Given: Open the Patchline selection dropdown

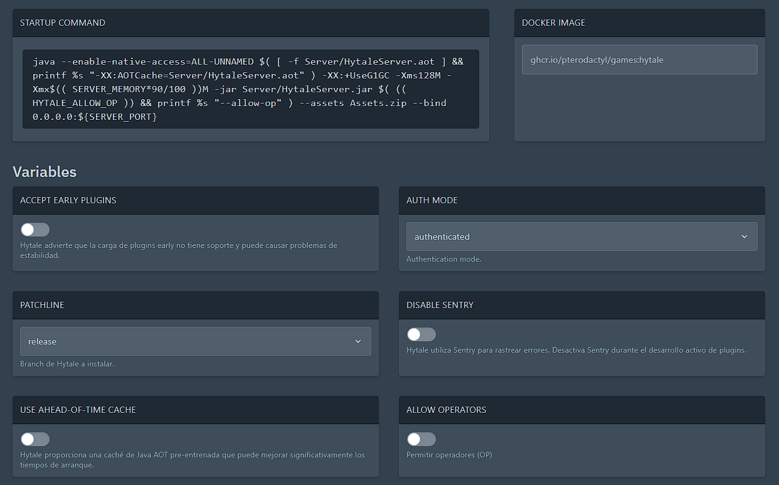Looking at the screenshot, I should tap(195, 341).
